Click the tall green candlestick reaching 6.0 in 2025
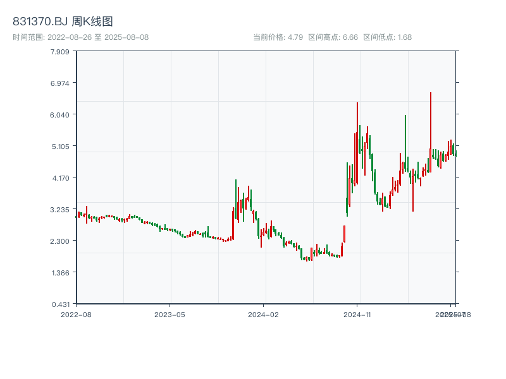Screen dimensions: 506x379 pyautogui.click(x=405, y=143)
